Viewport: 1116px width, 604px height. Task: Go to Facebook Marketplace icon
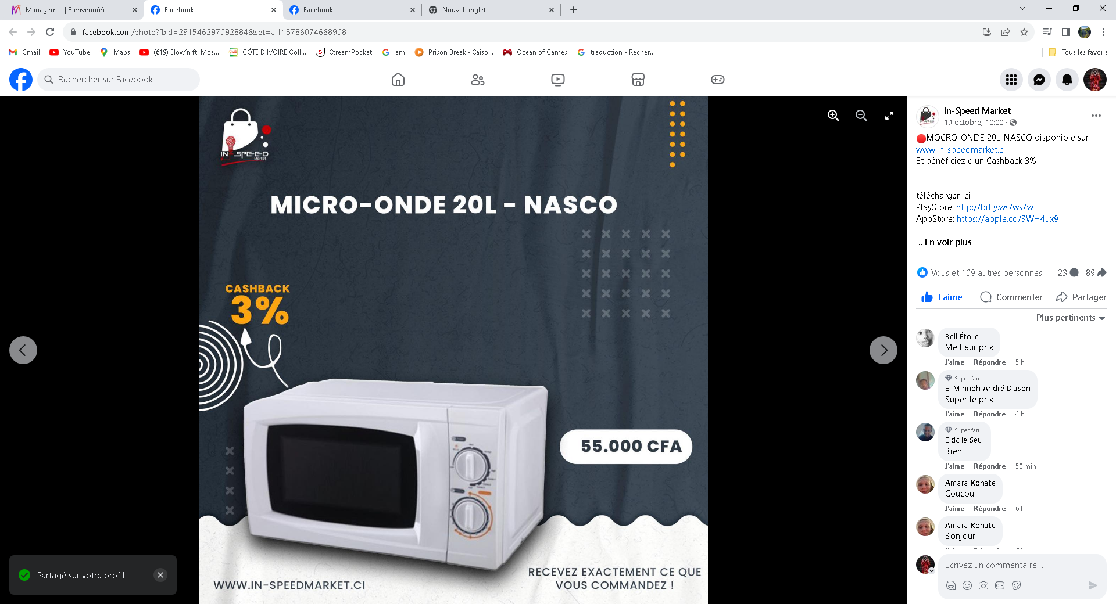pos(638,80)
